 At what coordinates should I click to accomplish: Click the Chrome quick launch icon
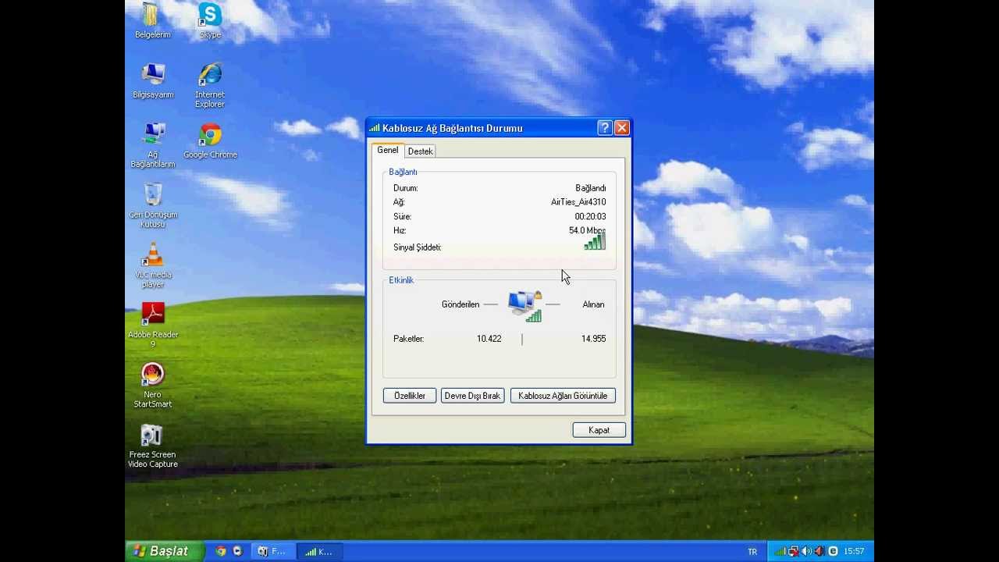221,551
